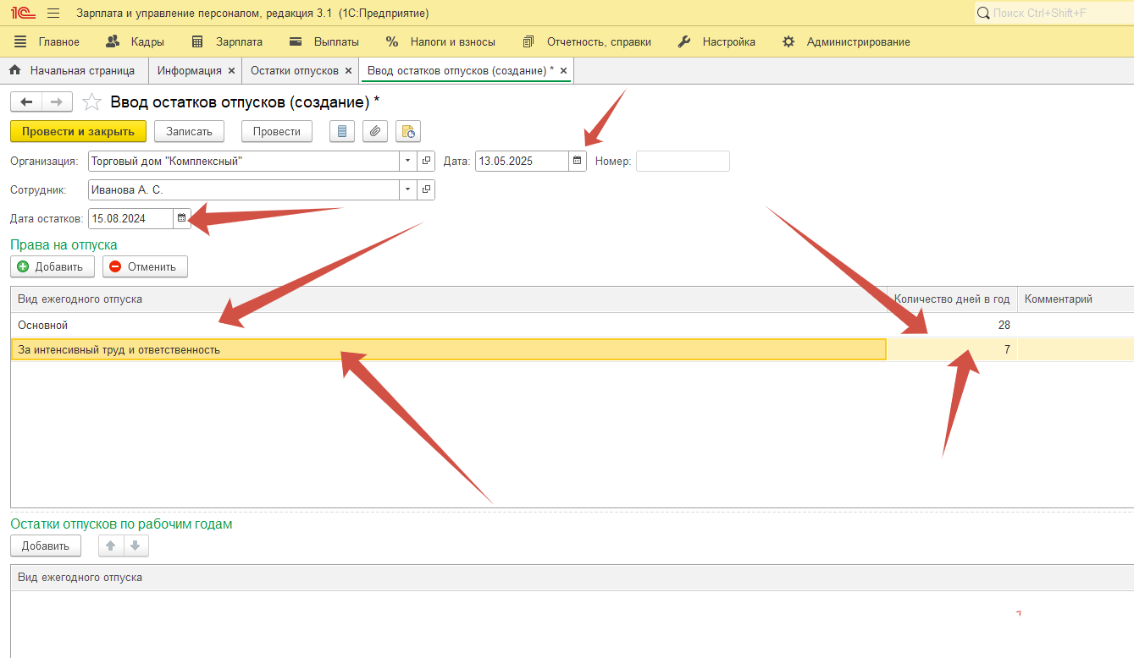Click Отменить in Права на отпуска
Viewport: 1134px width, 658px height.
pyautogui.click(x=145, y=266)
